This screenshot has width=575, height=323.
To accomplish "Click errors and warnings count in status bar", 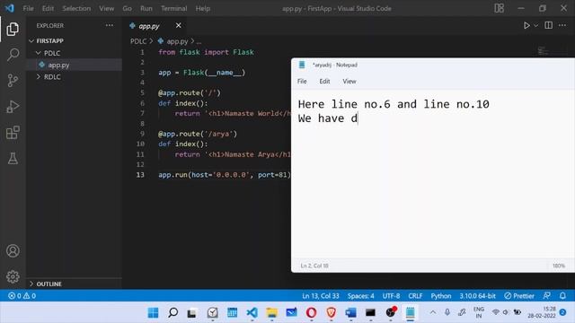I will pyautogui.click(x=22, y=295).
